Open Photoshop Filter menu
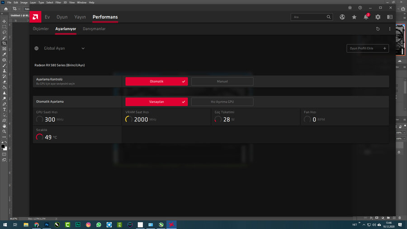This screenshot has height=229, width=407. tap(58, 2)
